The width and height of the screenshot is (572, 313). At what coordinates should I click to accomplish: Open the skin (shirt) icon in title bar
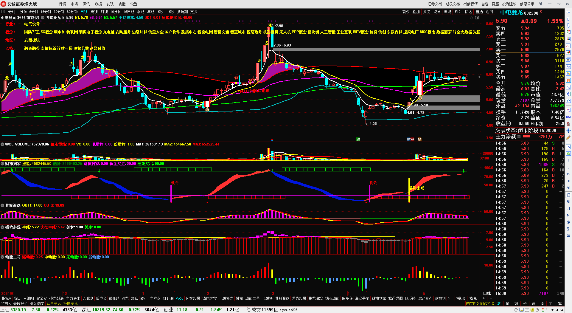(541, 4)
